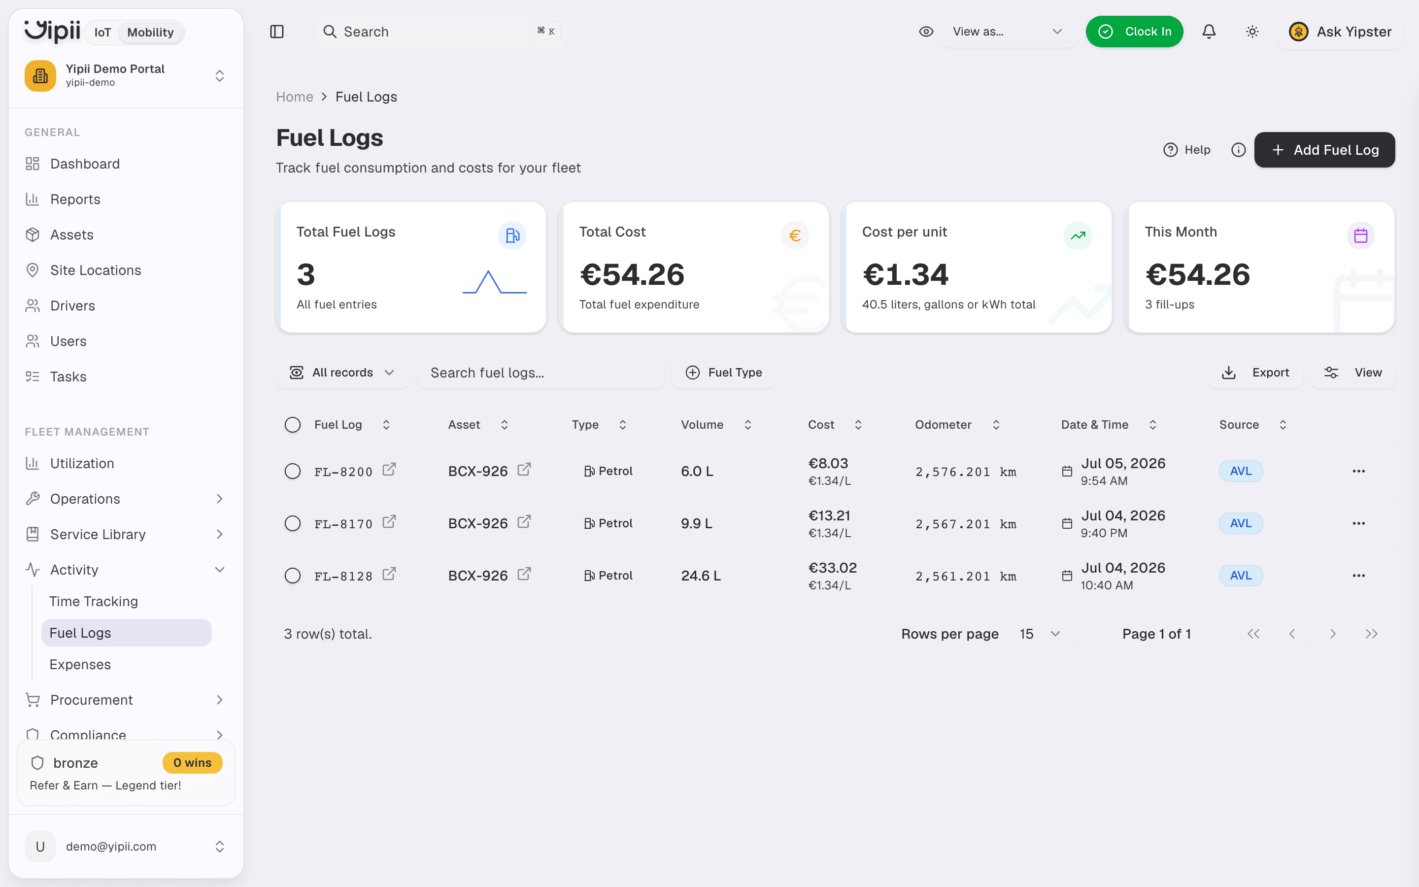Screen dimensions: 1419x887
Task: Open the notifications bell
Action: tap(1209, 32)
